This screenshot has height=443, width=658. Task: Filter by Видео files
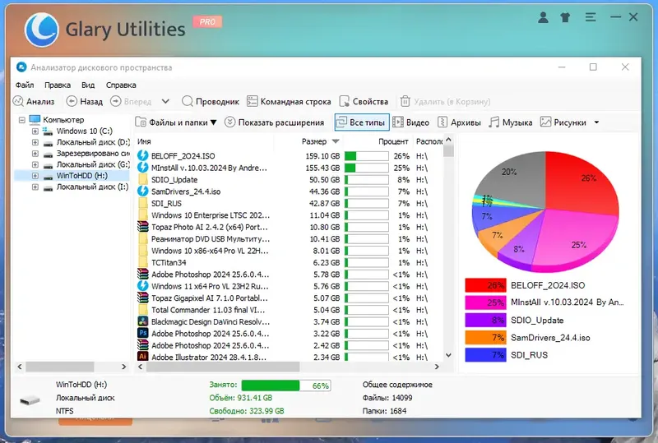410,122
